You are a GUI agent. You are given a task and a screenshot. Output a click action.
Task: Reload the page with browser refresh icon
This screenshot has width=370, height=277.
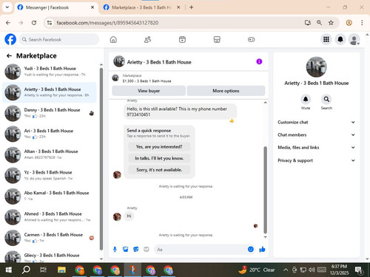34,23
